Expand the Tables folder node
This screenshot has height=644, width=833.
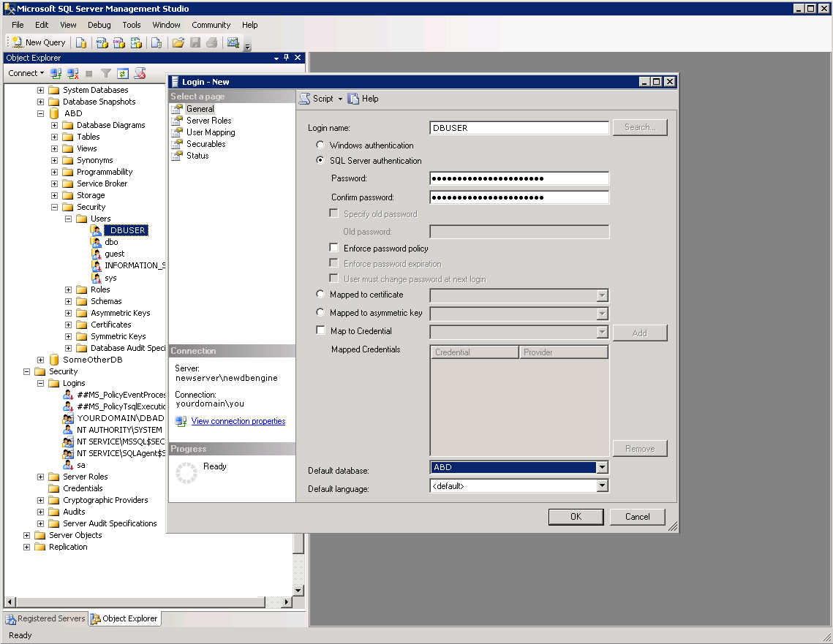tap(54, 137)
